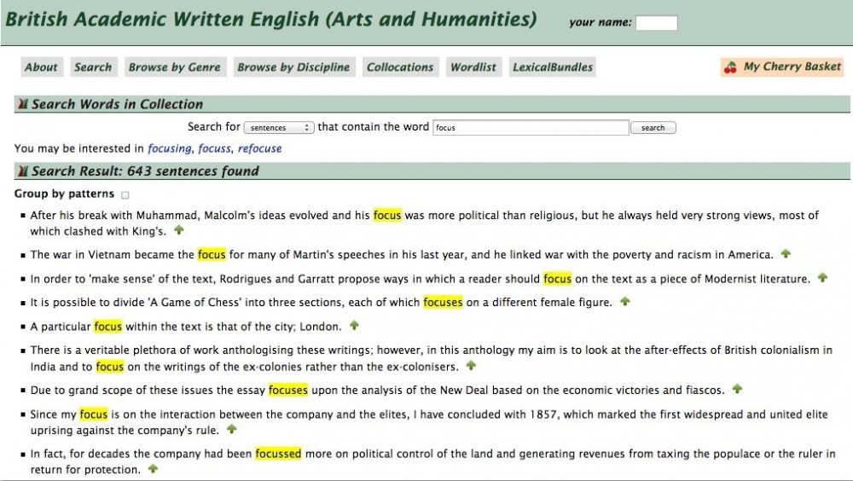Open the Wordlist tab
Image resolution: width=853 pixels, height=481 pixels.
click(x=473, y=67)
